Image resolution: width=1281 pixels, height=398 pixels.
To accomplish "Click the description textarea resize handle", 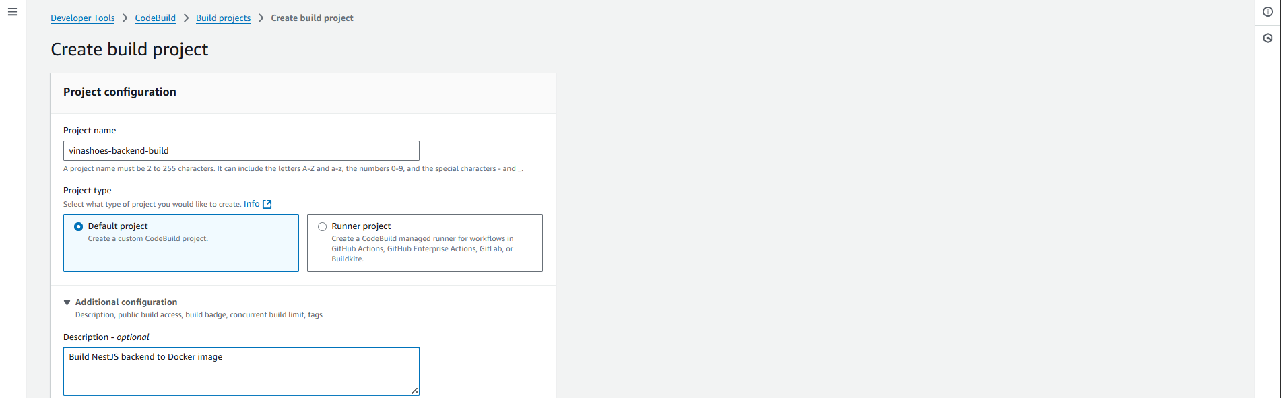I will click(x=415, y=391).
